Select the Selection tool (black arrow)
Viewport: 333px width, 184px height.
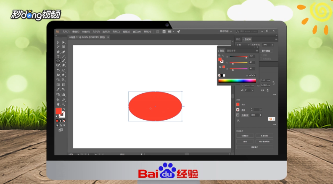[58, 42]
